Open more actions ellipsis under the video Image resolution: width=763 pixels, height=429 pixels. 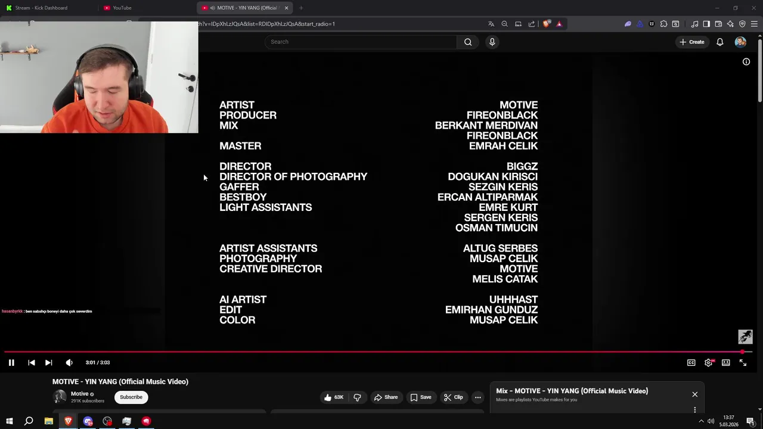point(478,397)
